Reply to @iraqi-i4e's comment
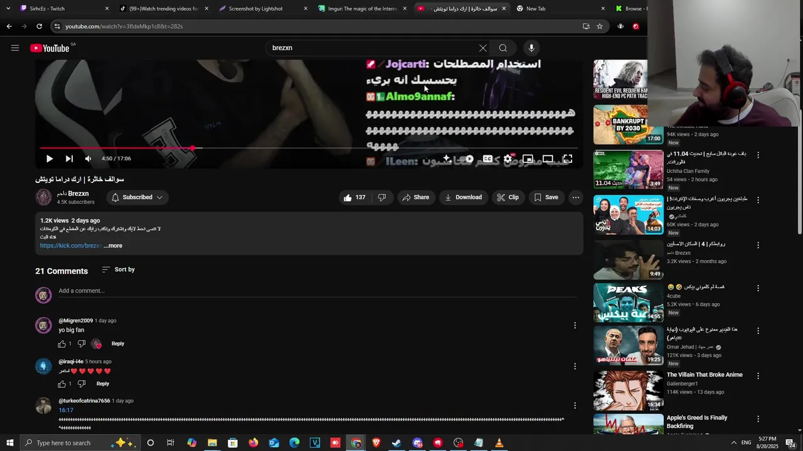 point(103,384)
